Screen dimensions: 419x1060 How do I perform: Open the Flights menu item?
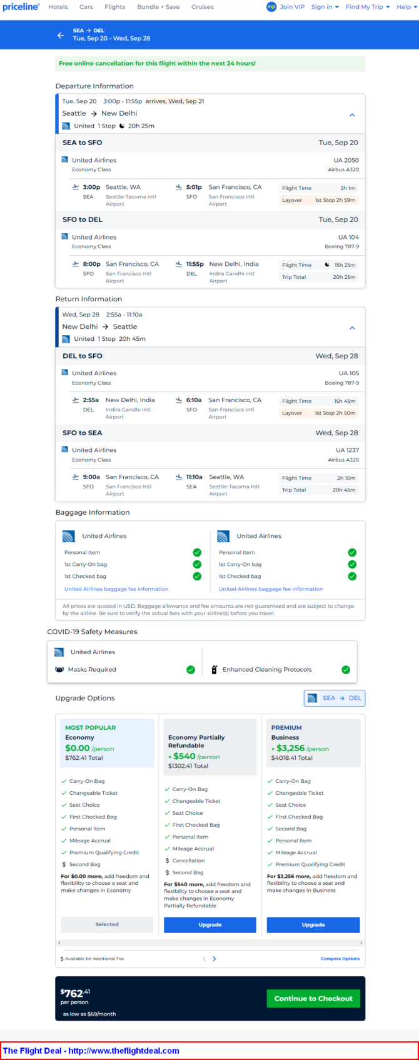(x=115, y=7)
